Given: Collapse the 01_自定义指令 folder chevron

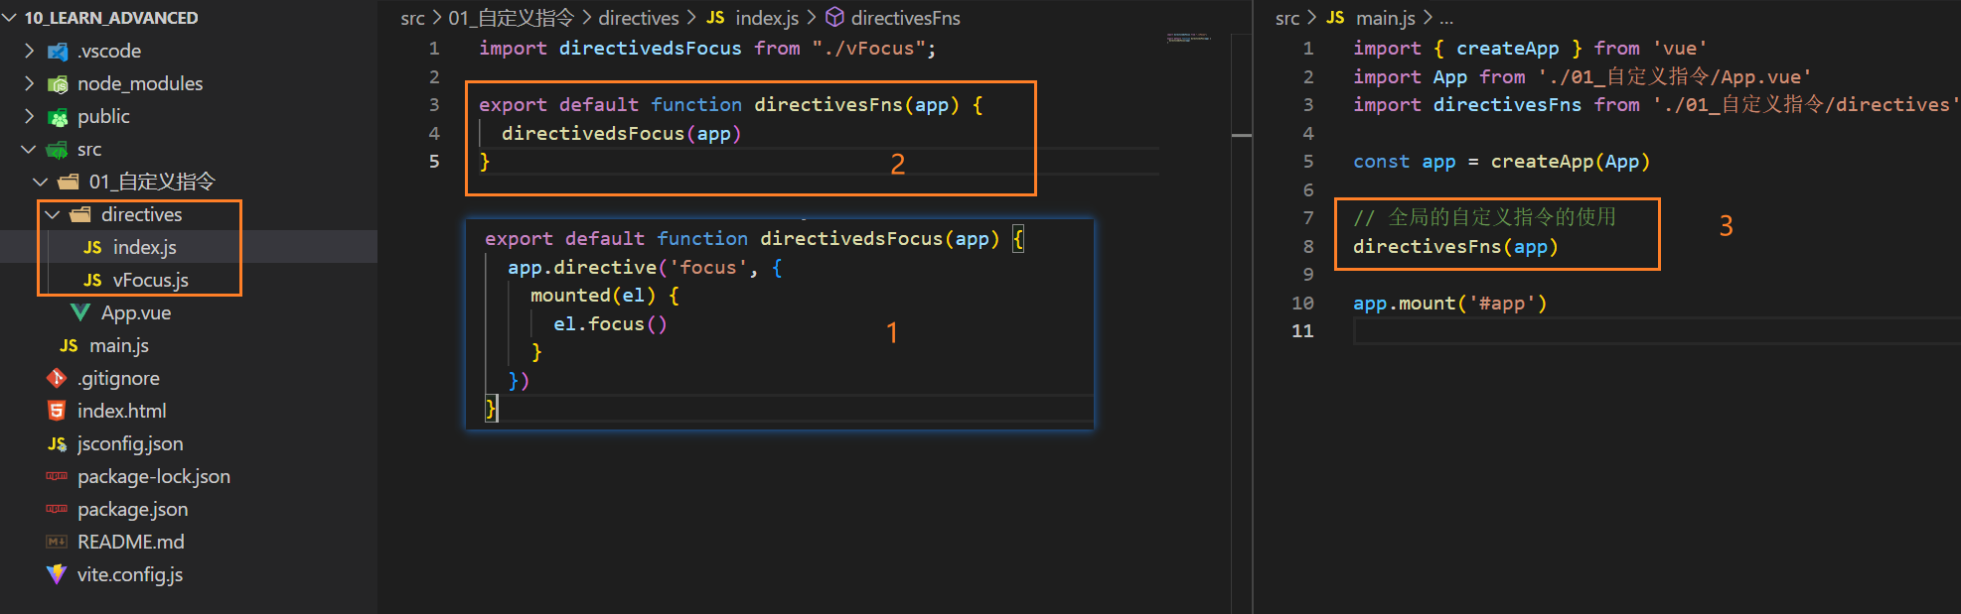Looking at the screenshot, I should coord(41,183).
